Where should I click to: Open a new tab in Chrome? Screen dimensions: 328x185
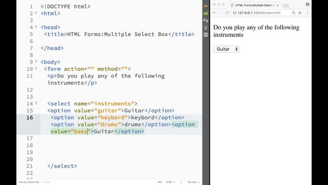(x=285, y=6)
